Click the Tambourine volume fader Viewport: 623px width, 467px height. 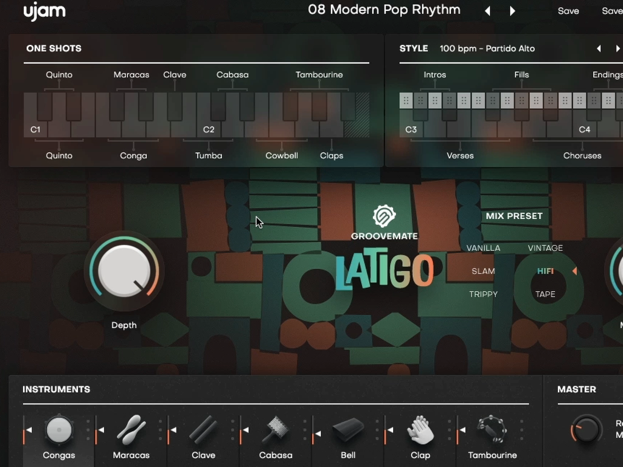tap(460, 430)
